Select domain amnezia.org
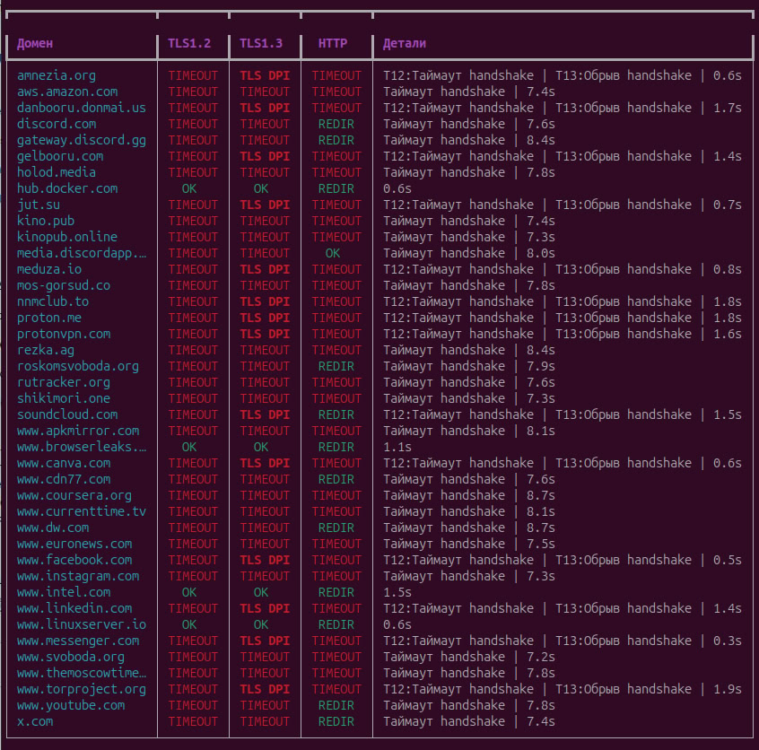759x750 pixels. coord(57,75)
